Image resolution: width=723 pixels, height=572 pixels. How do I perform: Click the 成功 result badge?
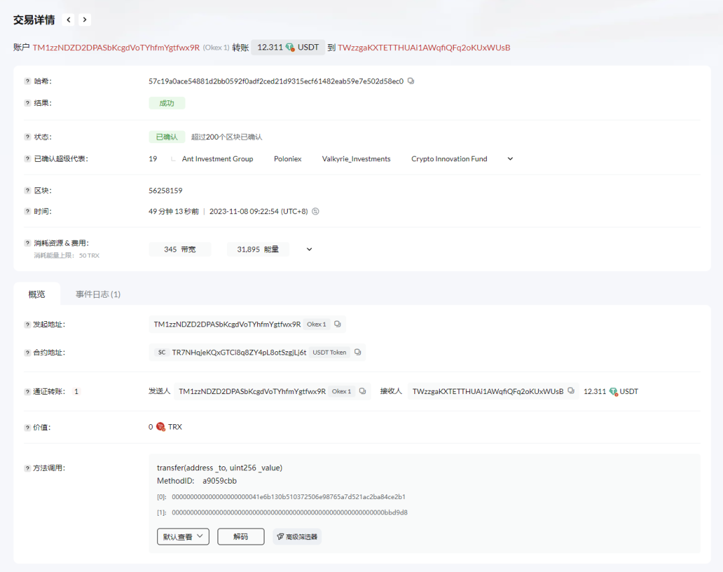167,103
